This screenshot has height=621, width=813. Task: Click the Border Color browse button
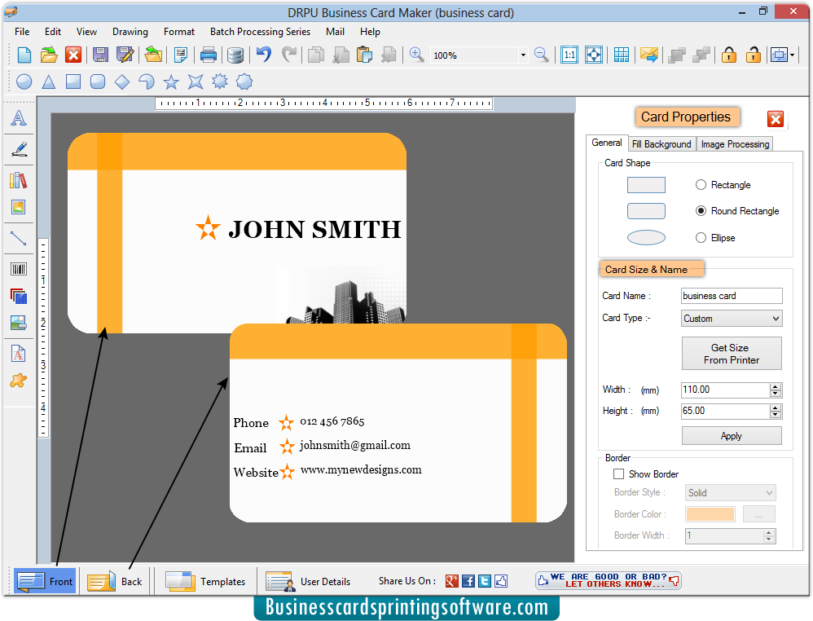coord(758,514)
